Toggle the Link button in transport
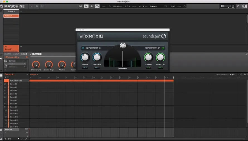Viewport: 248px width, 141px height. coord(104,6)
